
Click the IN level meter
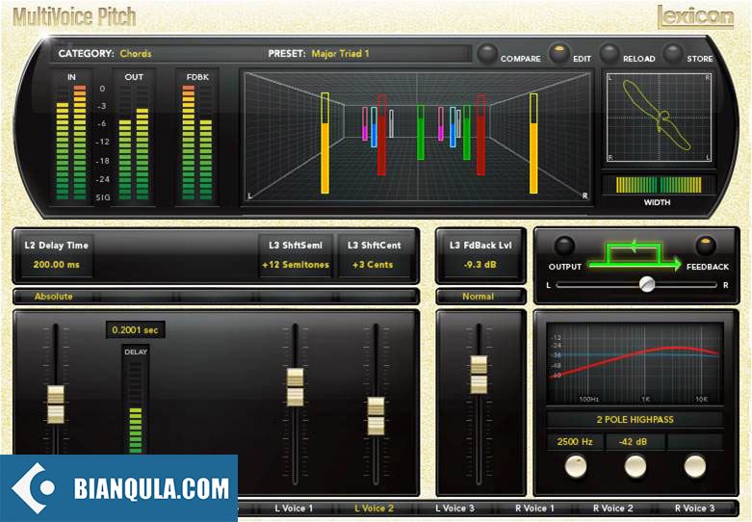pyautogui.click(x=71, y=143)
